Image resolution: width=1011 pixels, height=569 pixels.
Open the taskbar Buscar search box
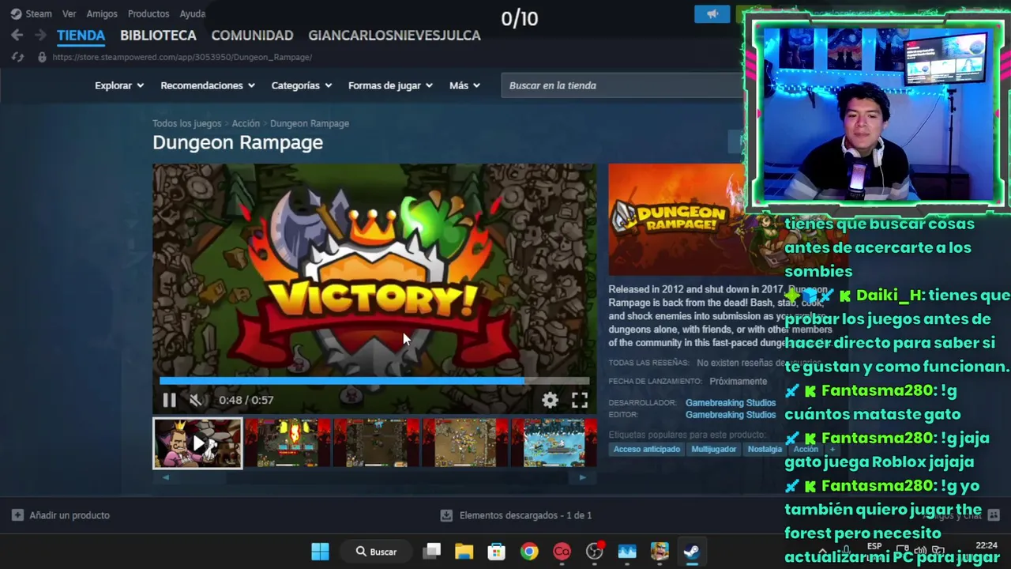(x=377, y=552)
